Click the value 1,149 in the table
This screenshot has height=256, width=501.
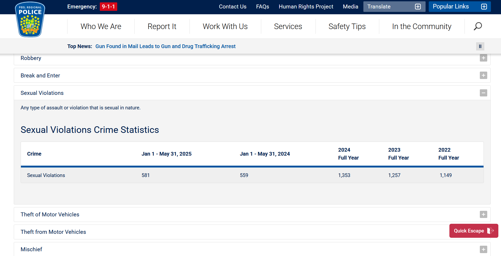pyautogui.click(x=446, y=175)
